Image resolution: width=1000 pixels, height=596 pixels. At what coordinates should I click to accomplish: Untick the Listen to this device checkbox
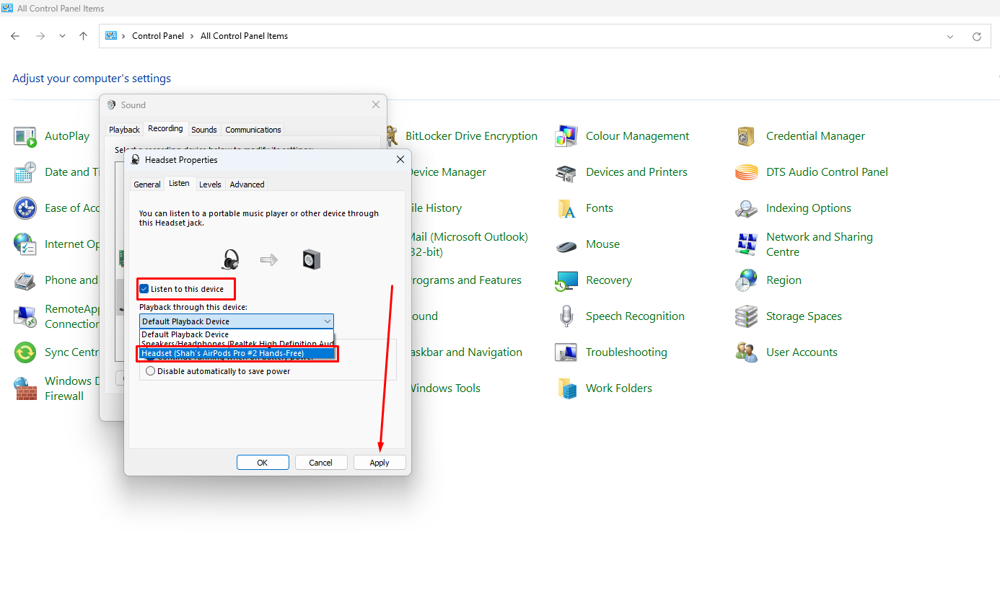(x=144, y=289)
